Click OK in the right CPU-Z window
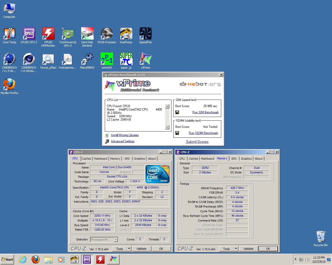 pos(268,249)
